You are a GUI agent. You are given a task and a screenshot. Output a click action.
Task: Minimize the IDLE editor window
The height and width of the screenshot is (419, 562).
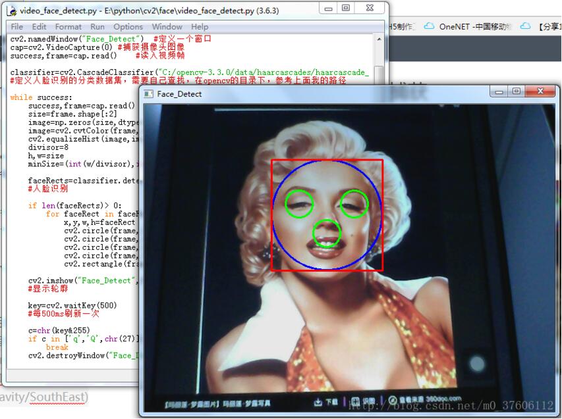(329, 8)
